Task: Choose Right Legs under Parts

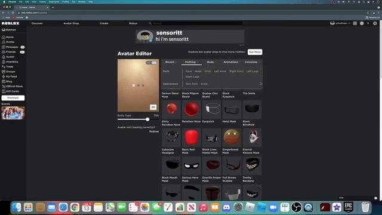Action: pyautogui.click(x=192, y=77)
